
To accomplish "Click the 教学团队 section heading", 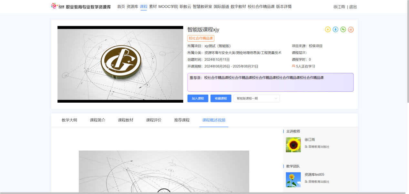I will pyautogui.click(x=293, y=166).
